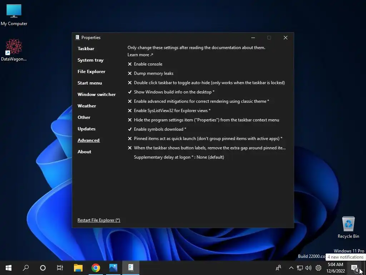
Task: Show the clock and date flyout
Action: click(335, 268)
